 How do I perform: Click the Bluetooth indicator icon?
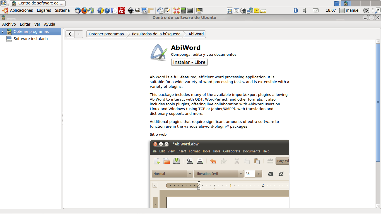point(296,11)
